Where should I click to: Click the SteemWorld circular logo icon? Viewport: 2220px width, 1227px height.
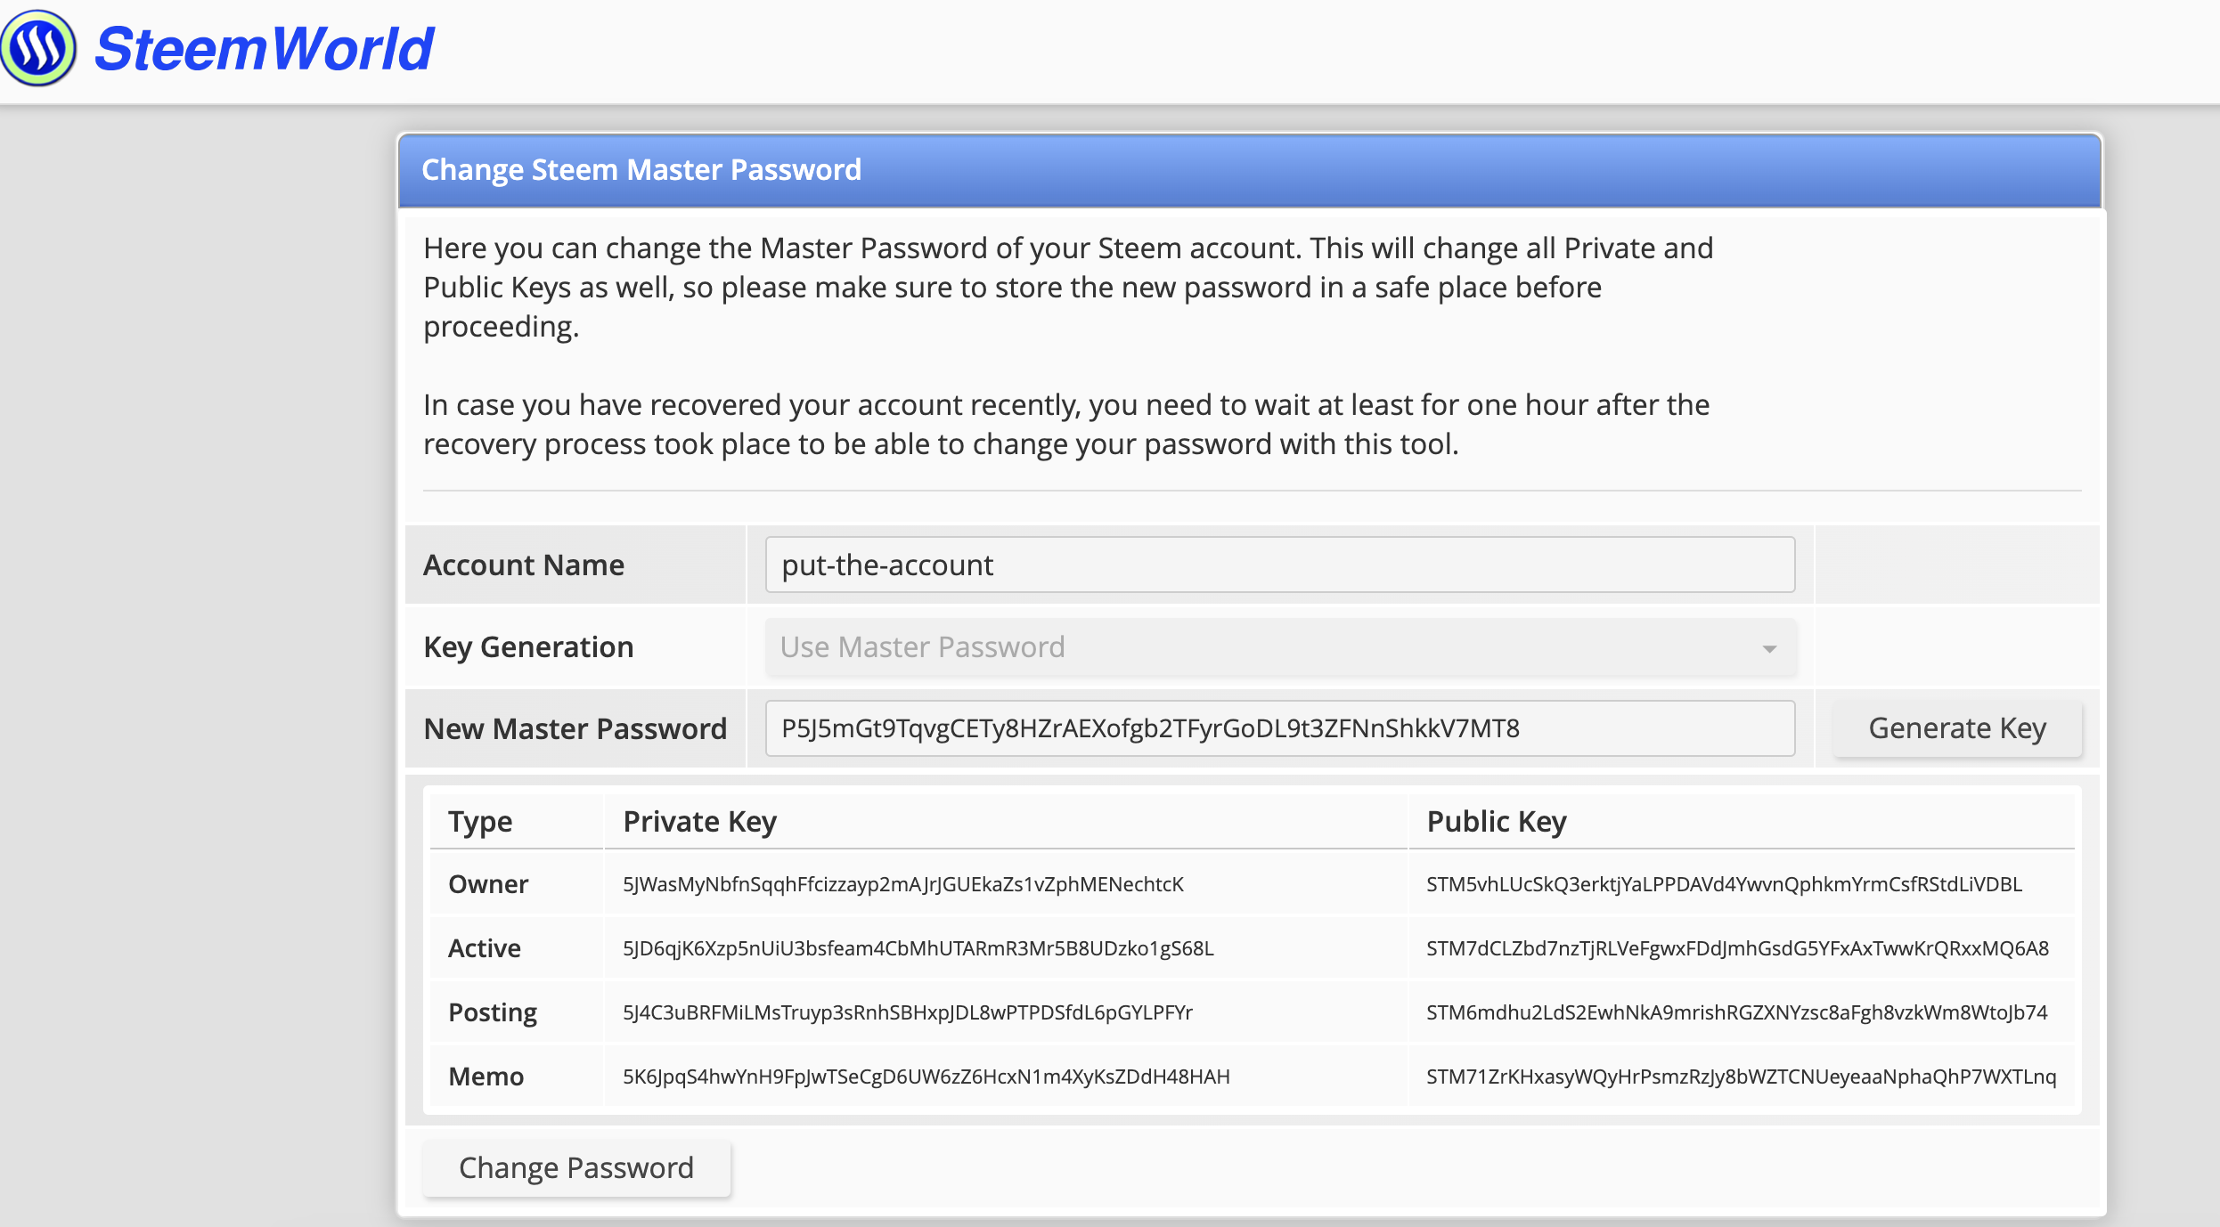pos(38,48)
